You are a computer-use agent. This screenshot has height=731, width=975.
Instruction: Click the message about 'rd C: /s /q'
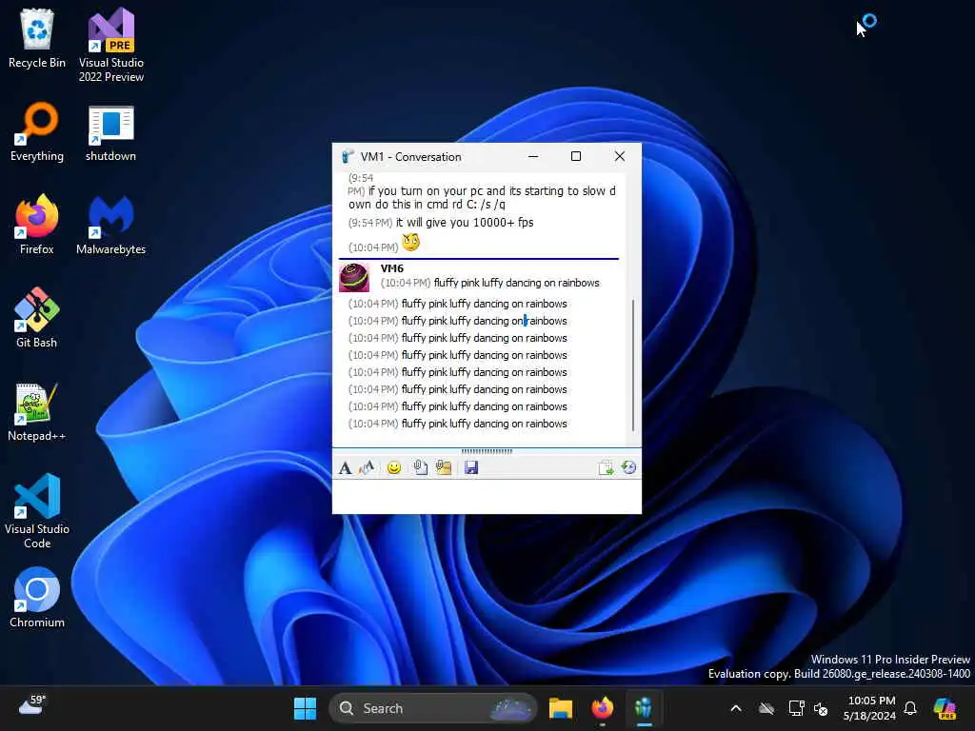[x=482, y=198]
